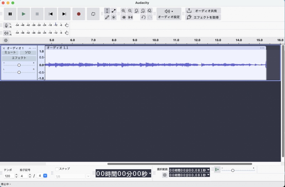This screenshot has width=285, height=187.
Task: Zoom in on the waveform
Action: coord(123,11)
